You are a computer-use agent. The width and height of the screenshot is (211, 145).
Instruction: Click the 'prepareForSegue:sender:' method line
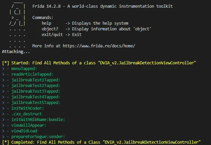[x=33, y=137]
